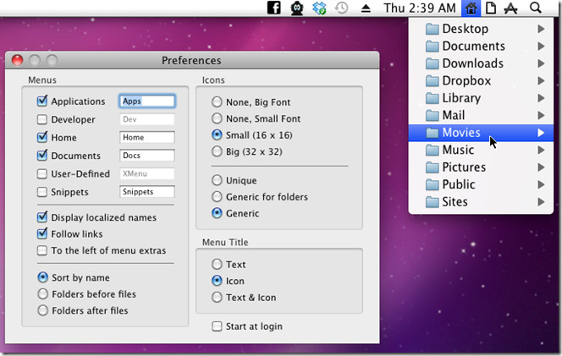The height and width of the screenshot is (356, 562).
Task: Close the Preferences window
Action: point(17,60)
